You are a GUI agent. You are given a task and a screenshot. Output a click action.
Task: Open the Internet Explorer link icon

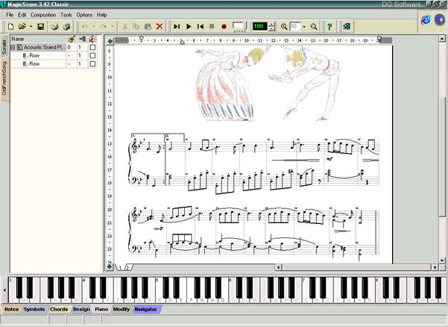point(426,19)
